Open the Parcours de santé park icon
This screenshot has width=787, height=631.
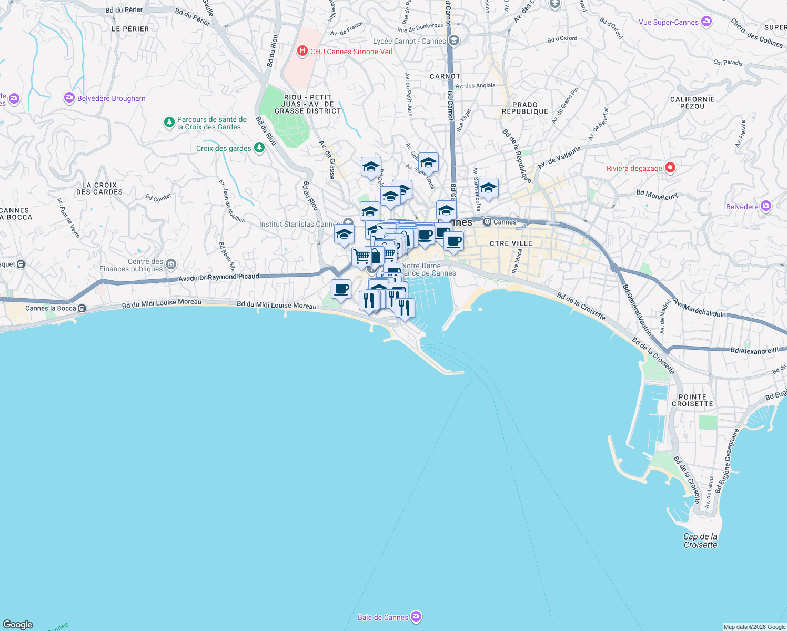click(x=169, y=123)
